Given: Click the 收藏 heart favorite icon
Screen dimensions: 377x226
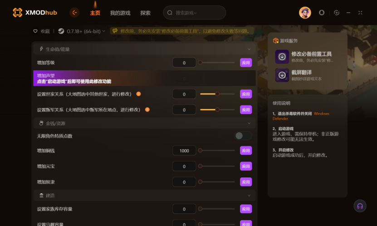Looking at the screenshot, I should pos(35,31).
